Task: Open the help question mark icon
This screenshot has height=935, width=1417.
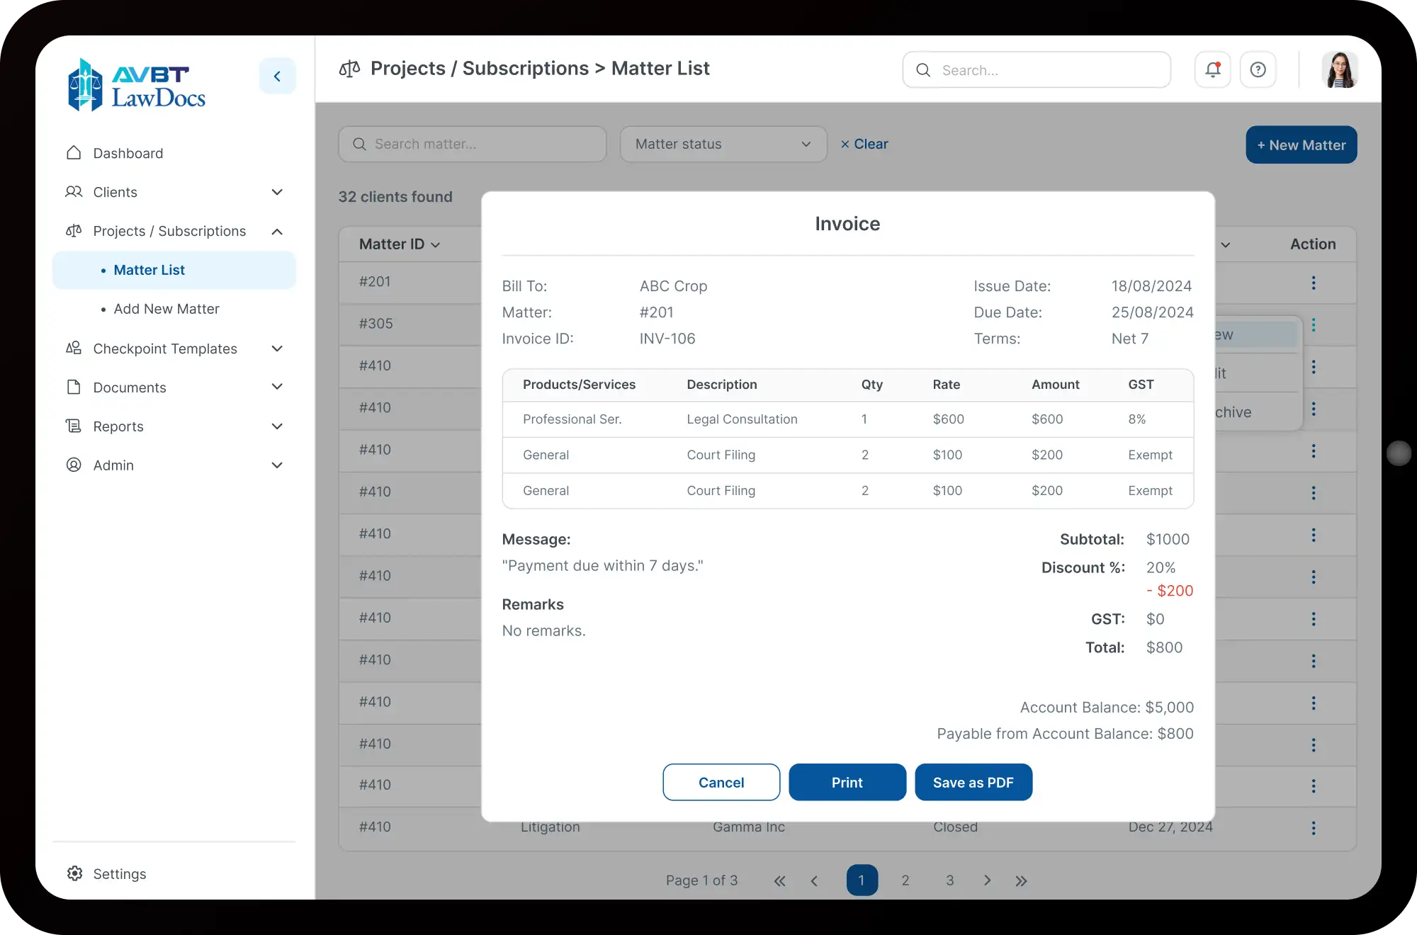Action: tap(1258, 69)
